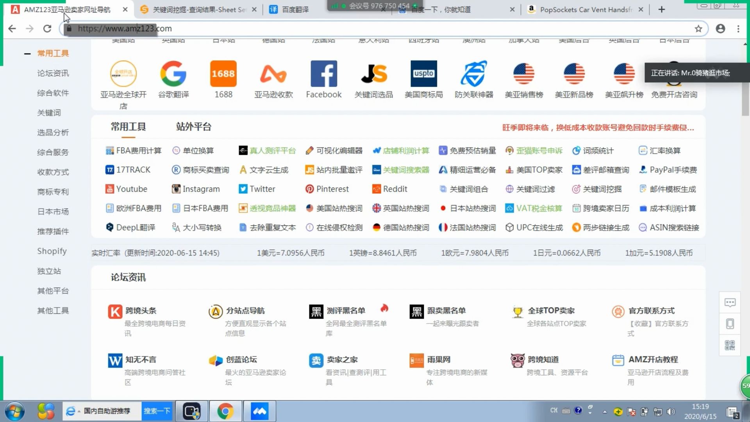Open the PayPal手续费 link
Viewport: 750px width, 422px height.
coord(668,170)
